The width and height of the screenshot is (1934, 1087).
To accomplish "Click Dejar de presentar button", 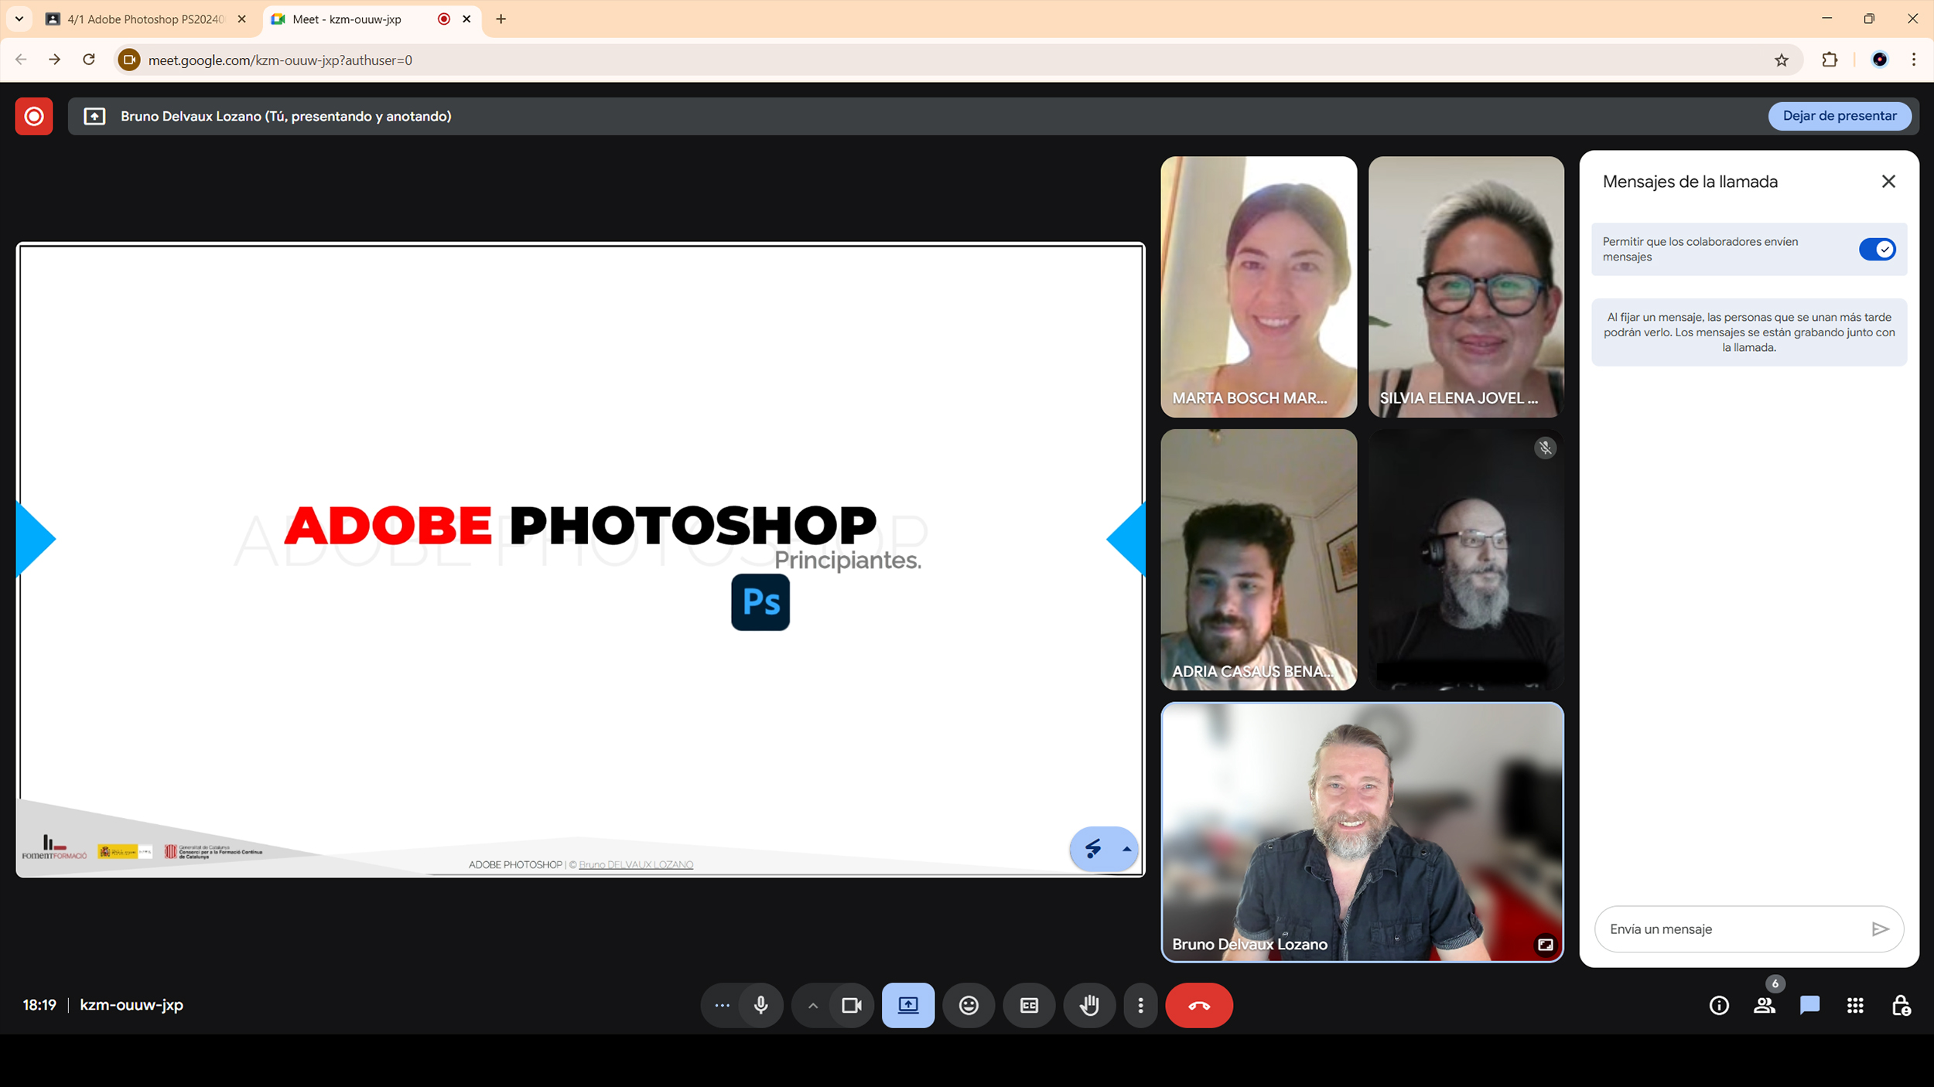I will (x=1839, y=116).
